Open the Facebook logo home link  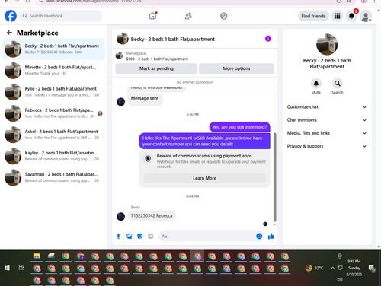point(11,16)
